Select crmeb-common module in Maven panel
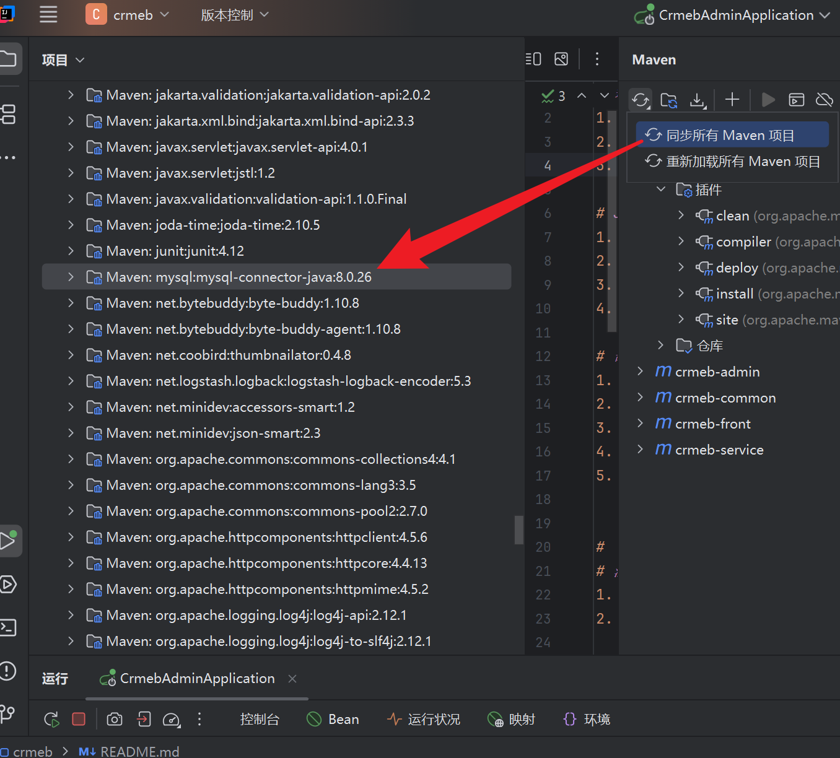Viewport: 840px width, 758px height. point(715,398)
